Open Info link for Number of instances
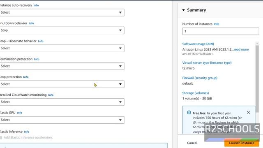This screenshot has width=263, height=148. click(217, 24)
